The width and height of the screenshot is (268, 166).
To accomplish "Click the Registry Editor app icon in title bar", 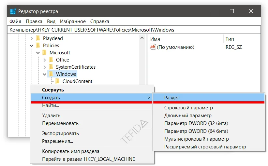I will click(x=13, y=11).
